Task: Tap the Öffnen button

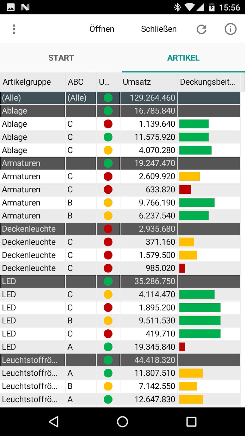Action: (x=102, y=29)
